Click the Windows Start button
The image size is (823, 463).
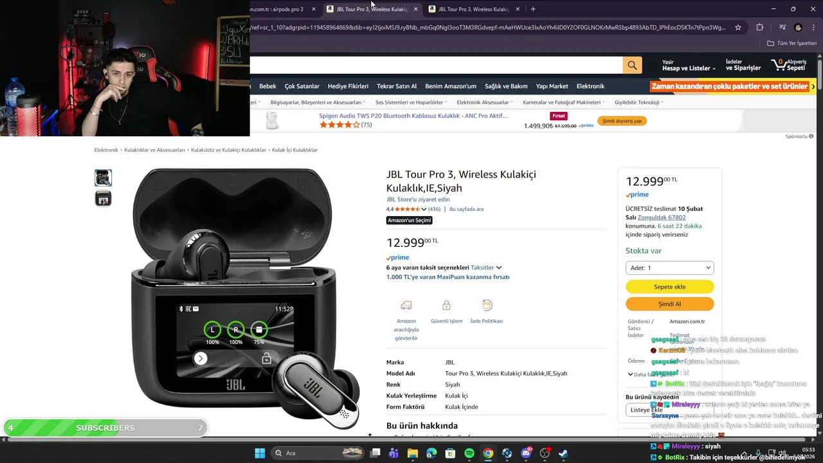point(260,453)
